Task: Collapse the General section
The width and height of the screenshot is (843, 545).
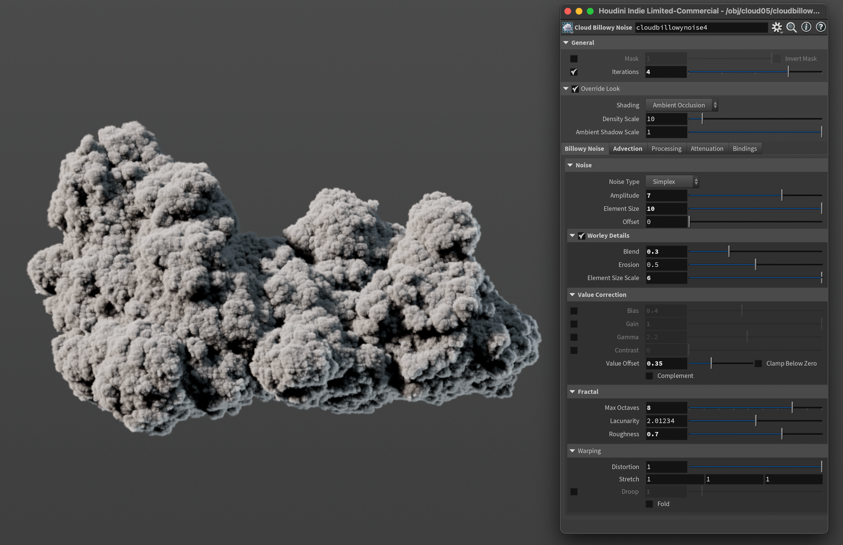Action: (x=566, y=42)
